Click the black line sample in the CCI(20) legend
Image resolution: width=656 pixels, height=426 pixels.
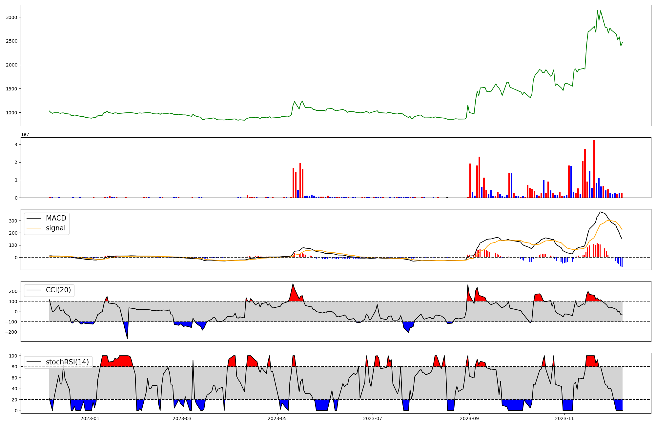tap(34, 290)
